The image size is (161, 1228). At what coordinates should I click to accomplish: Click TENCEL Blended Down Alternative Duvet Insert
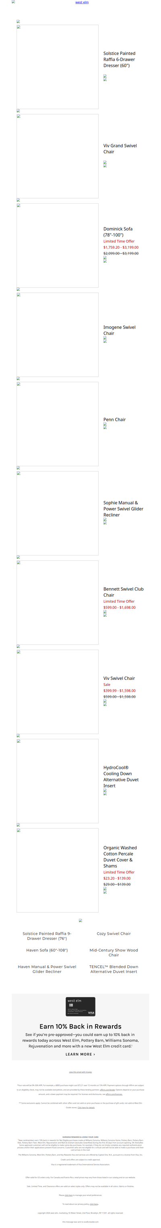[114, 969]
